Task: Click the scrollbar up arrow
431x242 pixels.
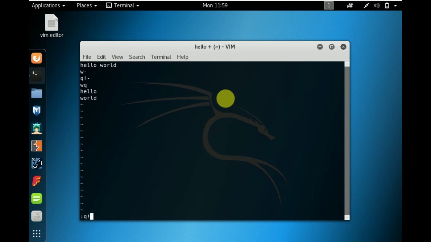Action: [347, 64]
